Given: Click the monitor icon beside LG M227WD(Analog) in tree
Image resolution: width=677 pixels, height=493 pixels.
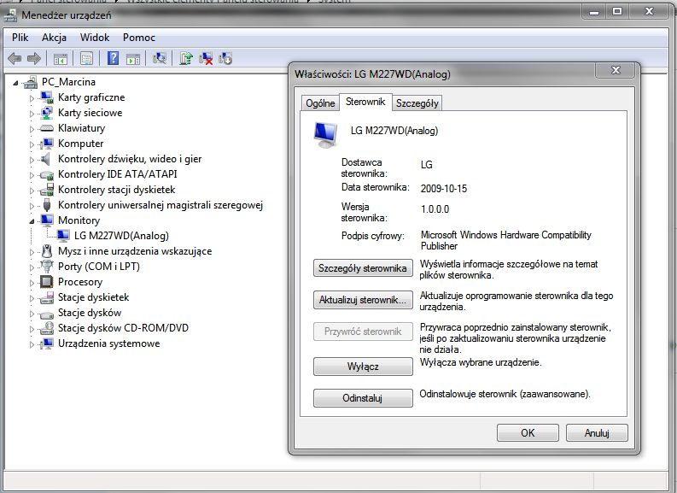Looking at the screenshot, I should pyautogui.click(x=63, y=236).
